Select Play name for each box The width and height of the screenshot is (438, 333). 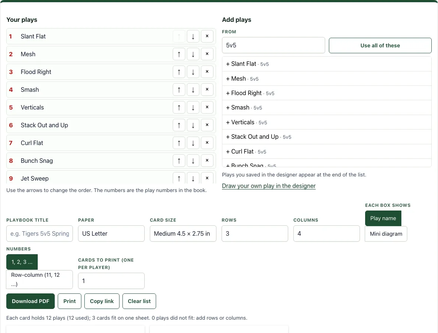383,218
